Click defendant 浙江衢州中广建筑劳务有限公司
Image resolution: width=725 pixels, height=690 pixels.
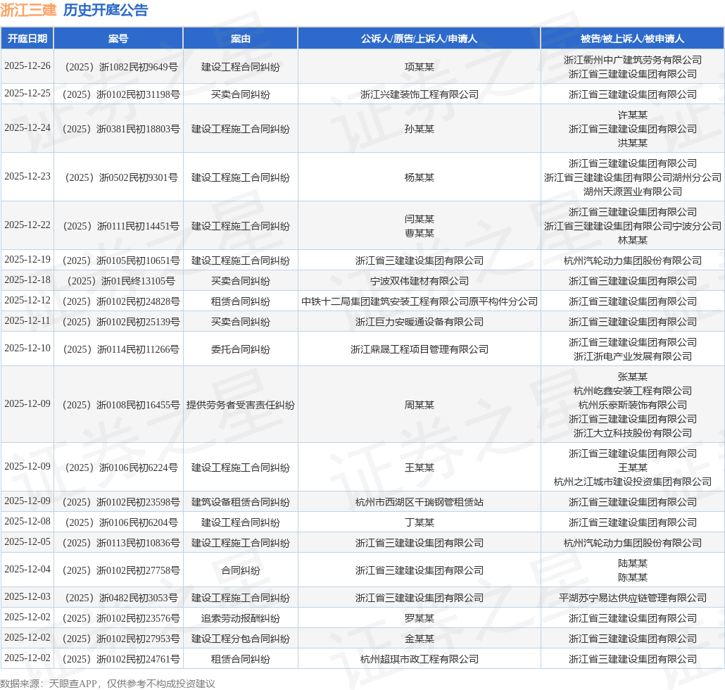pyautogui.click(x=633, y=60)
